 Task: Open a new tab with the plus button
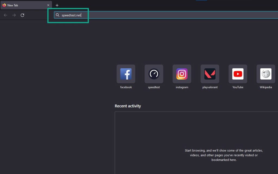(x=57, y=5)
